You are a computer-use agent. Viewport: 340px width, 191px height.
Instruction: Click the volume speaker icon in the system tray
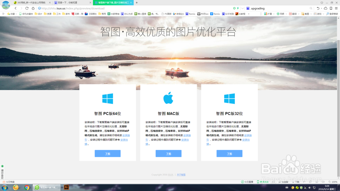pyautogui.click(x=310, y=188)
